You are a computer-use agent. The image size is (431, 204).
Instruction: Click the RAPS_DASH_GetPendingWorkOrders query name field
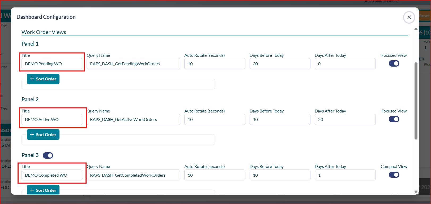[x=133, y=64]
